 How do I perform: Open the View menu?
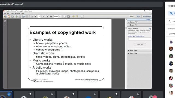[12, 13]
